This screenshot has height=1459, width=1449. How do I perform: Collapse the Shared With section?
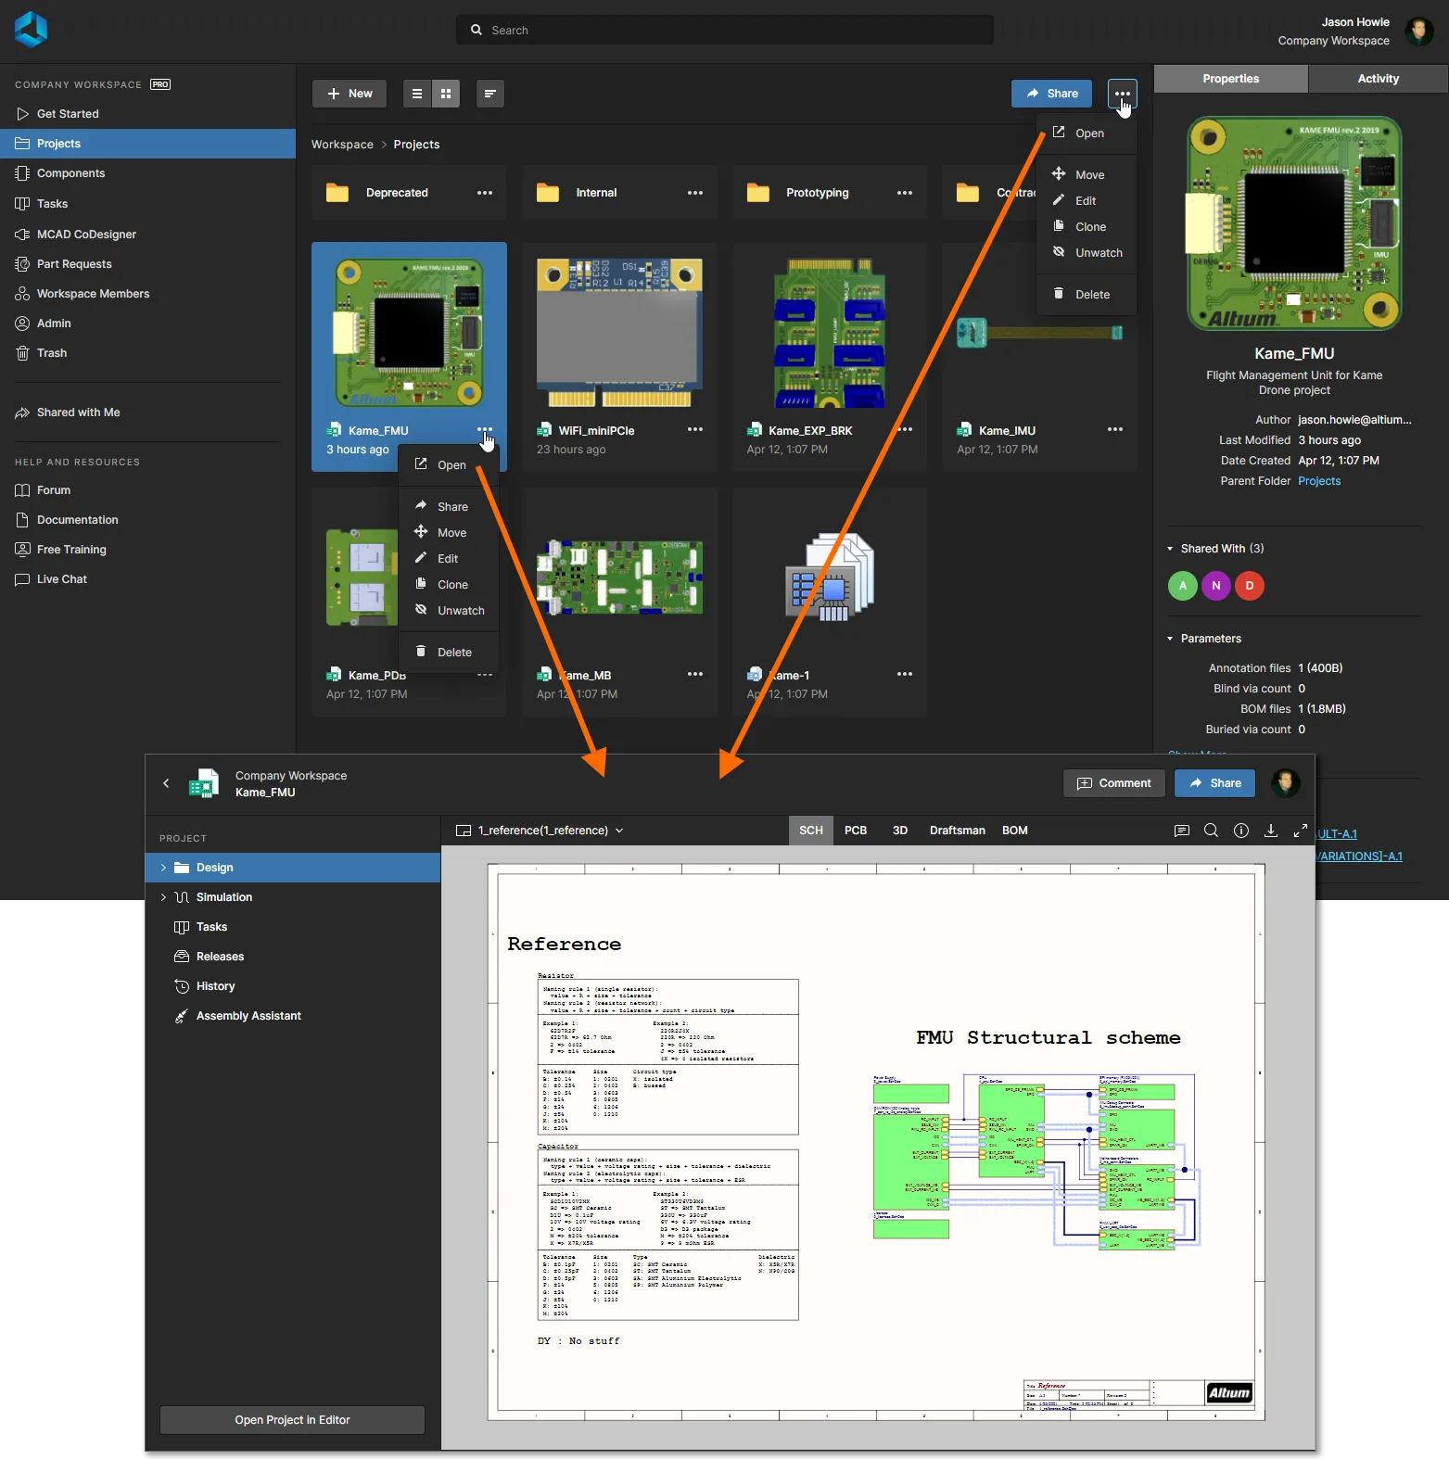pos(1170,549)
